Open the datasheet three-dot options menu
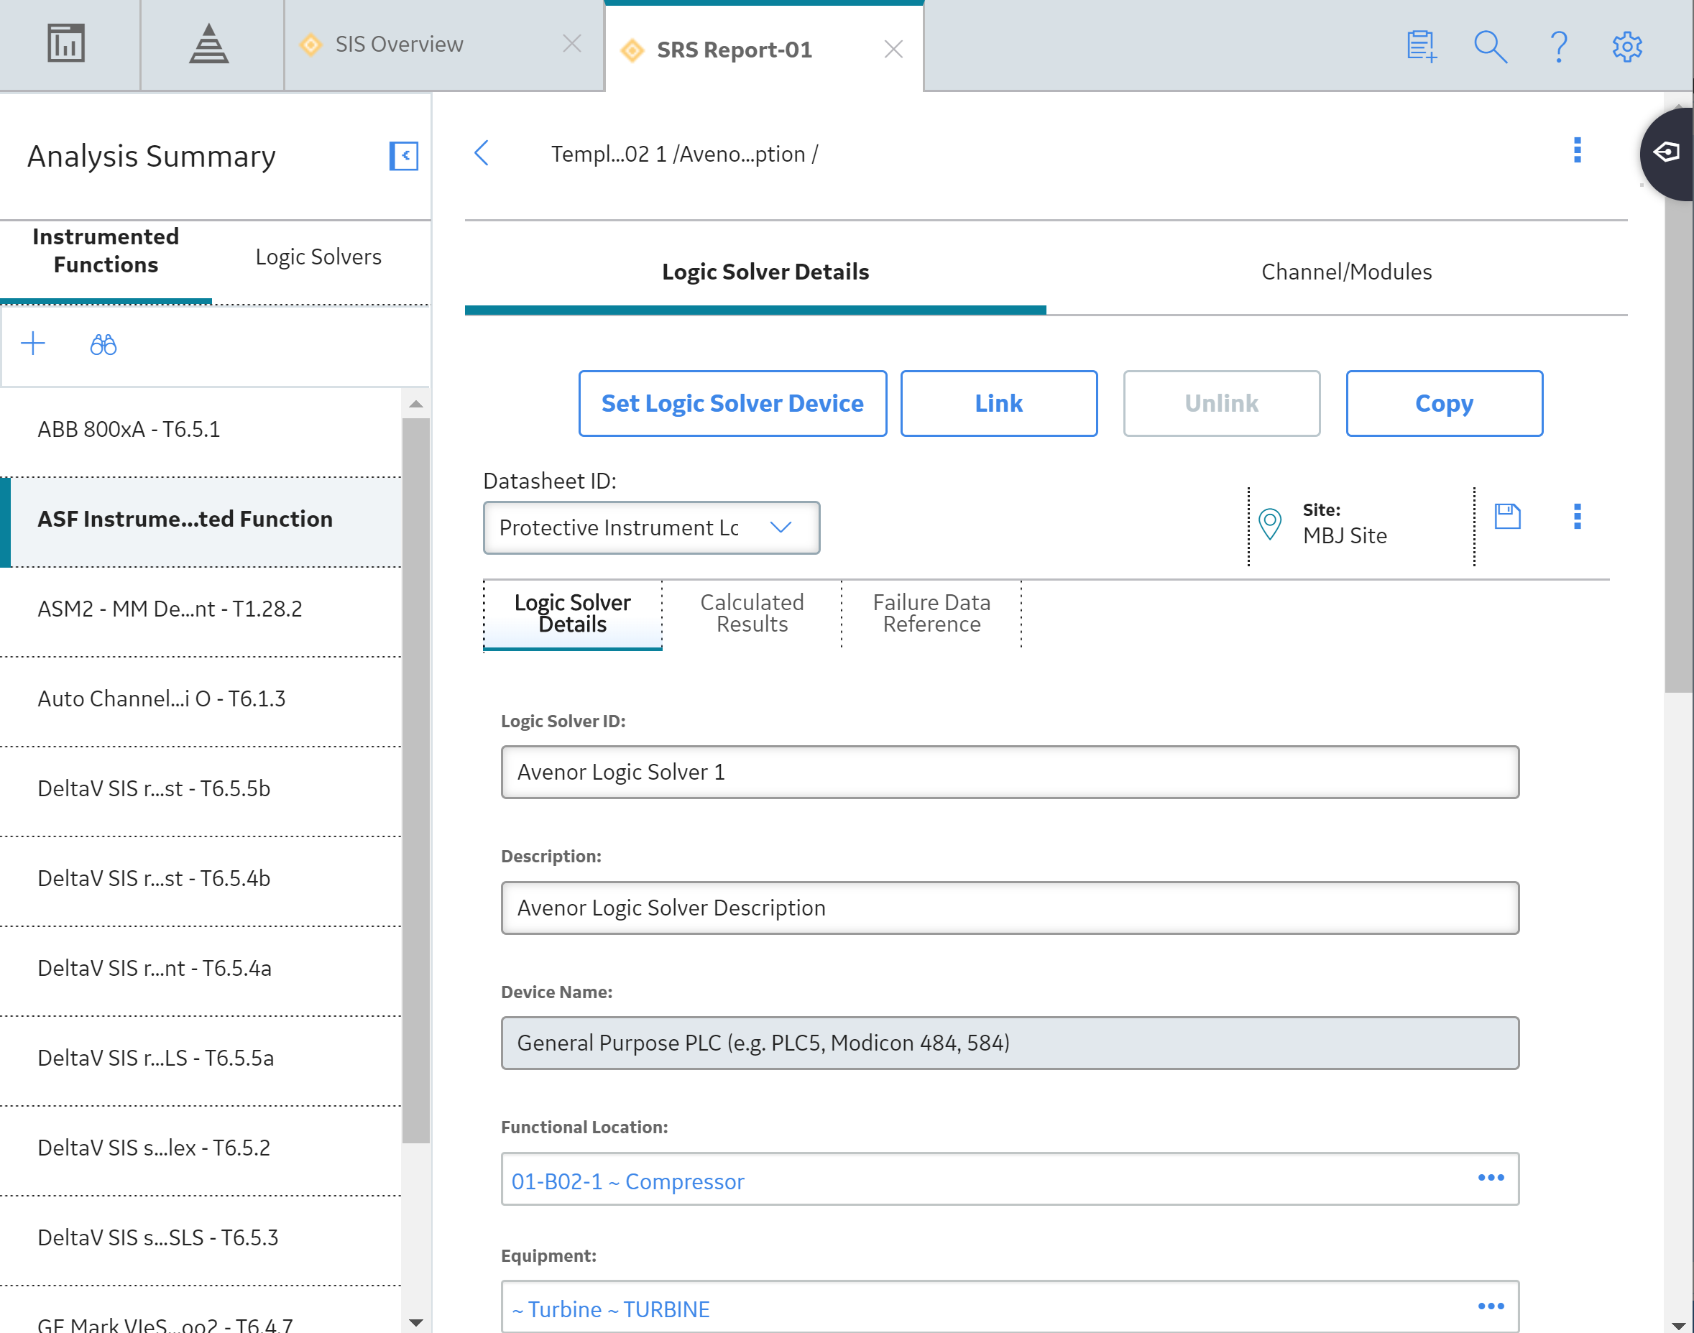Screen dimensions: 1694x1333 1577,516
